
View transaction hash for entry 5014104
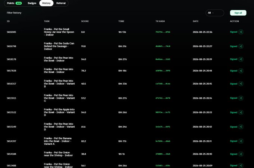coord(163,154)
